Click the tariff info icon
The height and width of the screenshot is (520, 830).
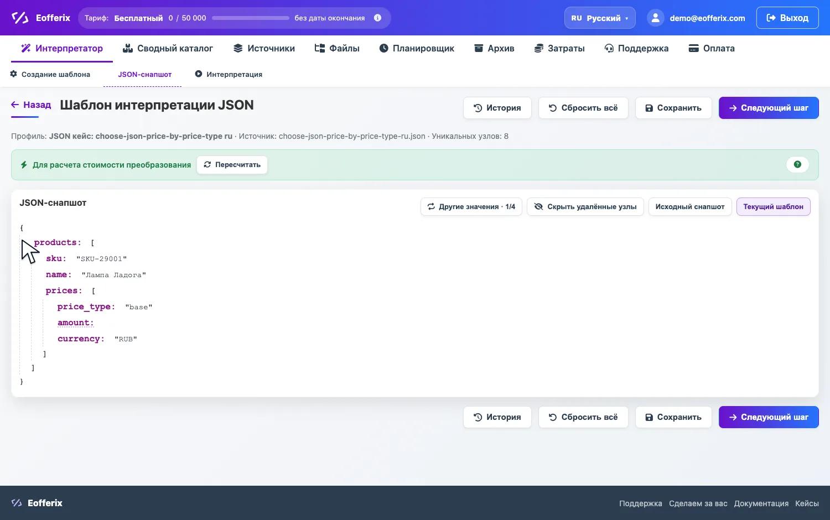[x=377, y=18]
